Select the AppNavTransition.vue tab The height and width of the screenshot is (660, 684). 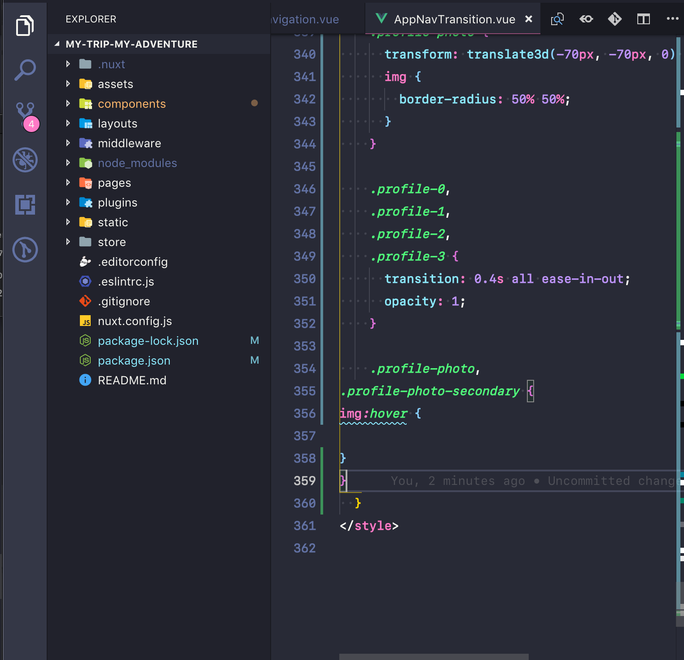454,19
